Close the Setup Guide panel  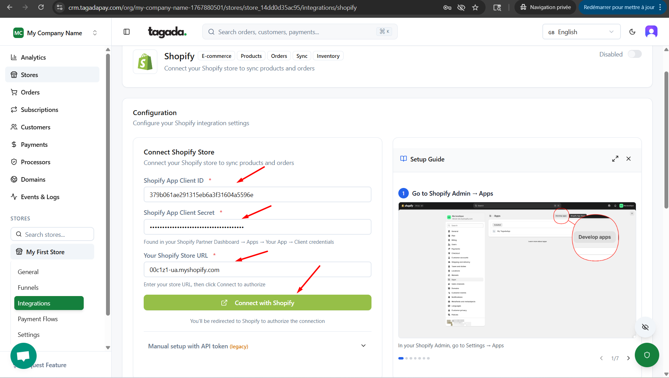[628, 159]
